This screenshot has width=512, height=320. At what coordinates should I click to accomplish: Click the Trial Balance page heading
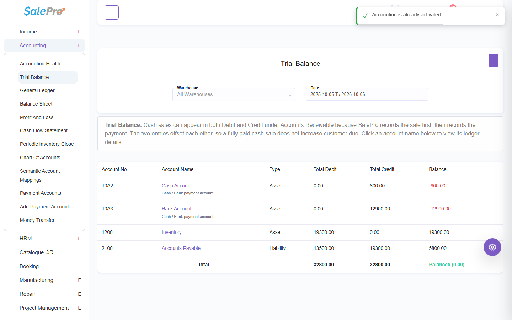click(300, 63)
